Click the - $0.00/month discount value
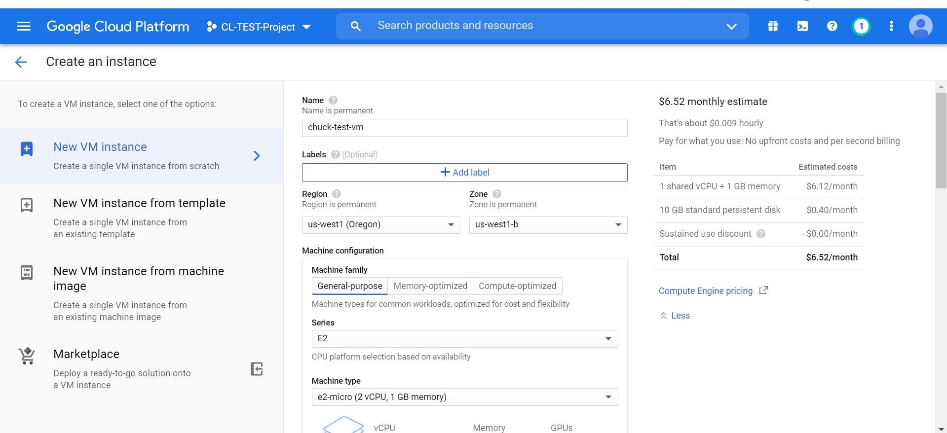947x433 pixels. [830, 234]
